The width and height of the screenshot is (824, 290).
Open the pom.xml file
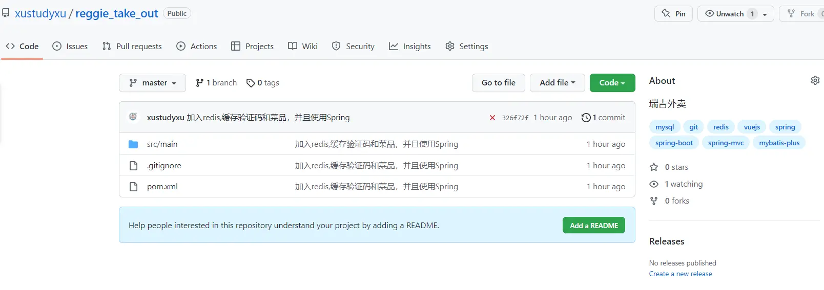point(162,187)
